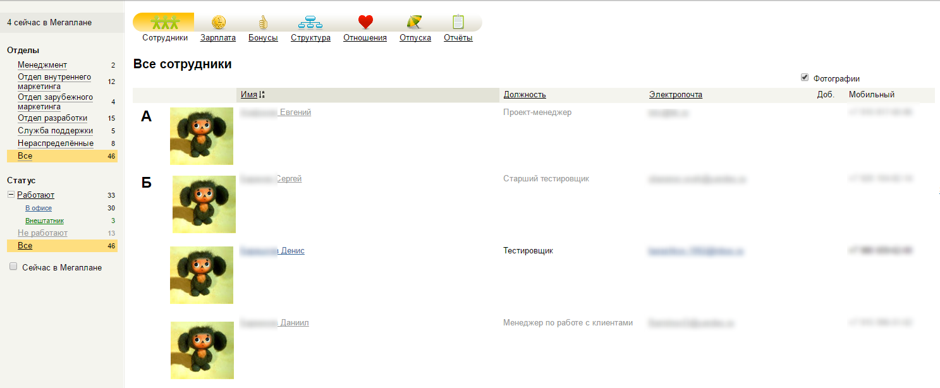Go to the Зарплата tab label
Image resolution: width=940 pixels, height=388 pixels.
218,38
